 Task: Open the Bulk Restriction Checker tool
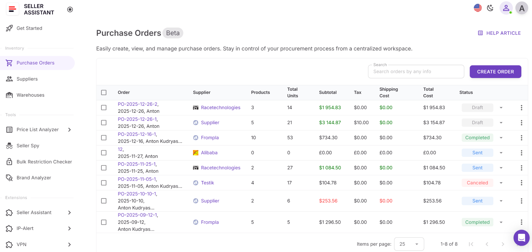(x=44, y=162)
